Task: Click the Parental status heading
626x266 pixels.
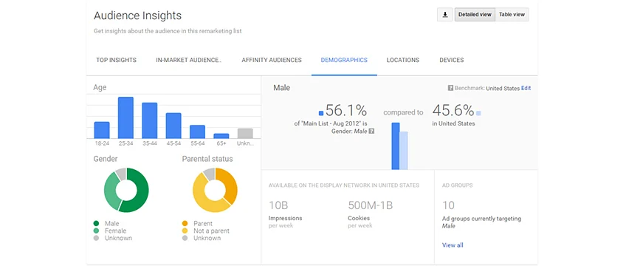Action: (x=207, y=159)
